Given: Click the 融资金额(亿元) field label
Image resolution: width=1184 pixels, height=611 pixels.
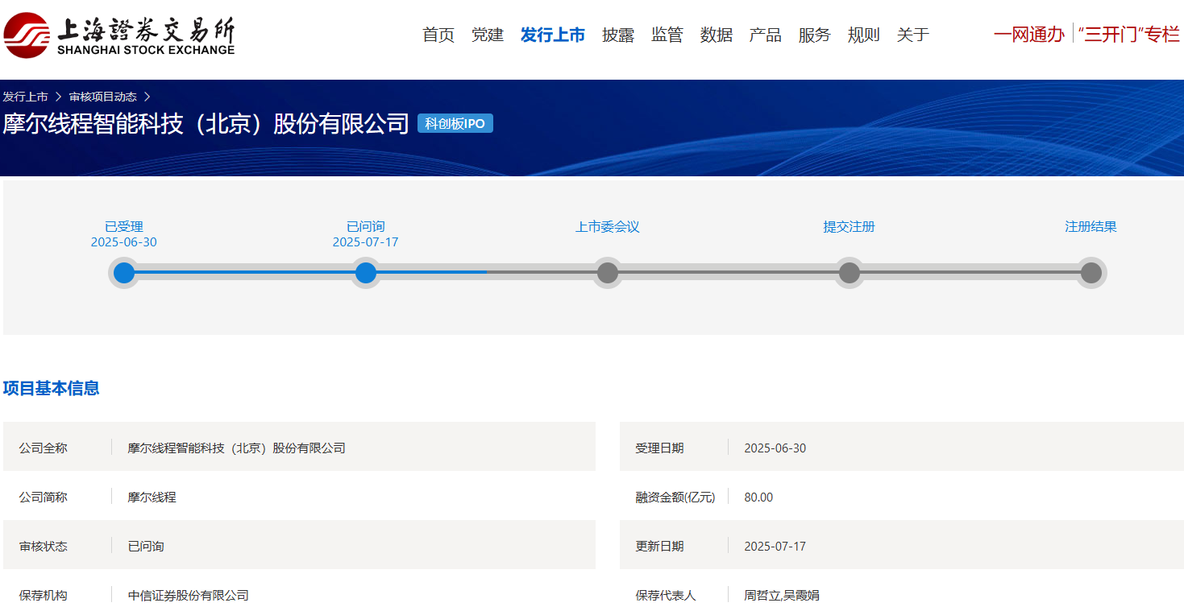Looking at the screenshot, I should 675,497.
